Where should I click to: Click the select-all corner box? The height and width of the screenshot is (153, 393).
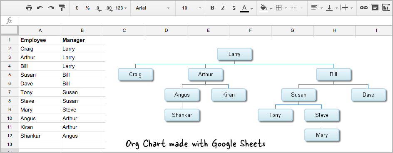[10, 30]
